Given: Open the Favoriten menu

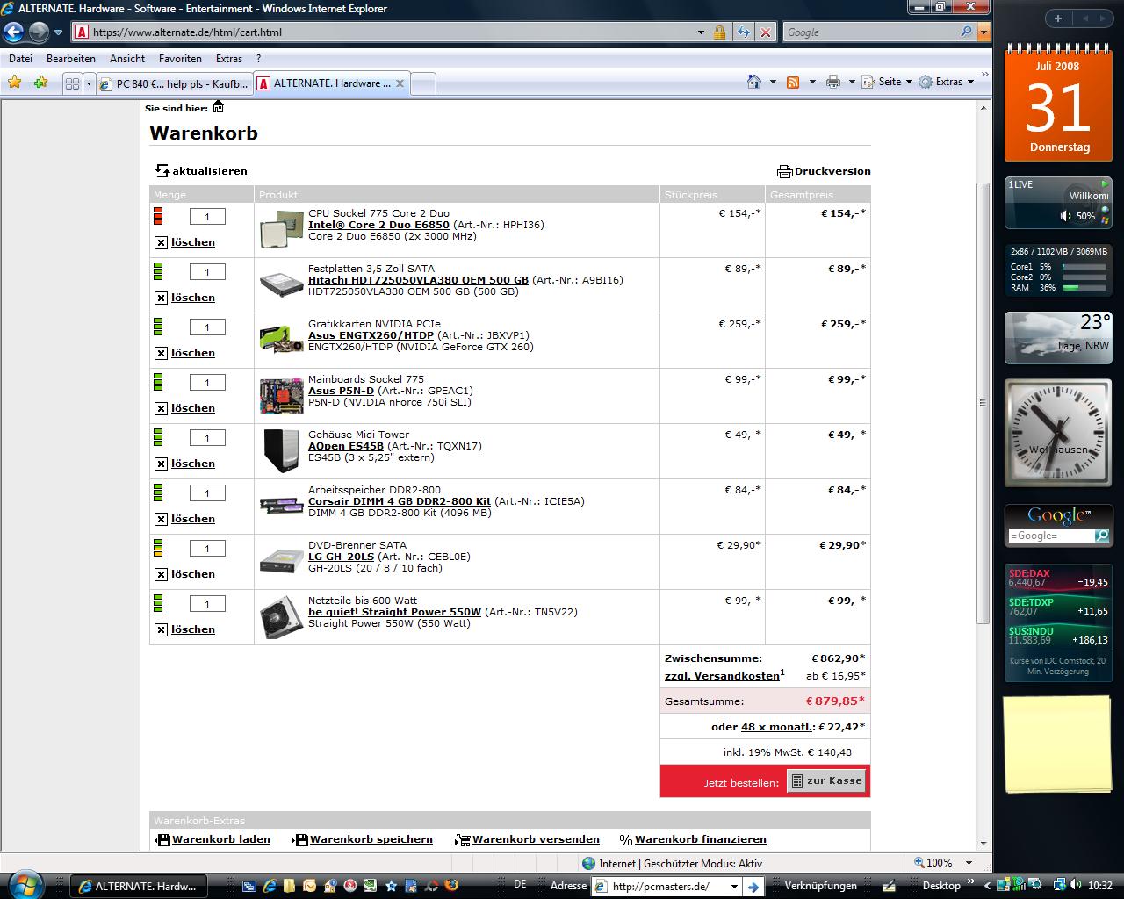Looking at the screenshot, I should click(x=180, y=59).
